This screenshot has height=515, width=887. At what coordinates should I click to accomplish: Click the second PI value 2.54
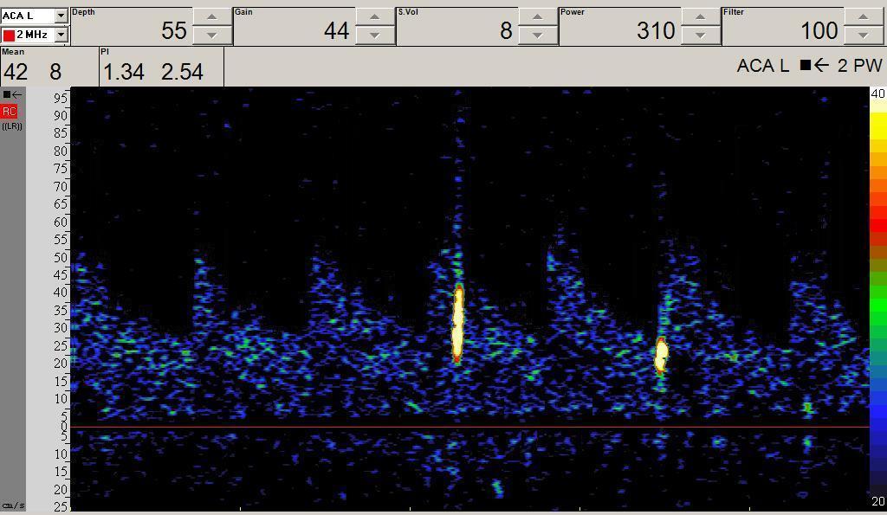[x=182, y=72]
